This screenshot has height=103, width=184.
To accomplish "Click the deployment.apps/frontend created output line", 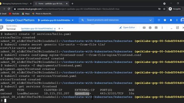I will (x=27, y=69).
